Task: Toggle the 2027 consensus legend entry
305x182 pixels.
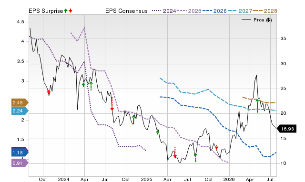Action: tap(240, 11)
